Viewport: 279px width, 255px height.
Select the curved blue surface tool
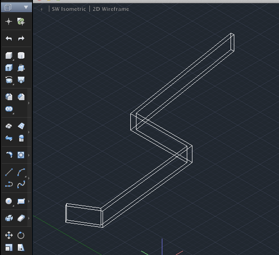9,155
